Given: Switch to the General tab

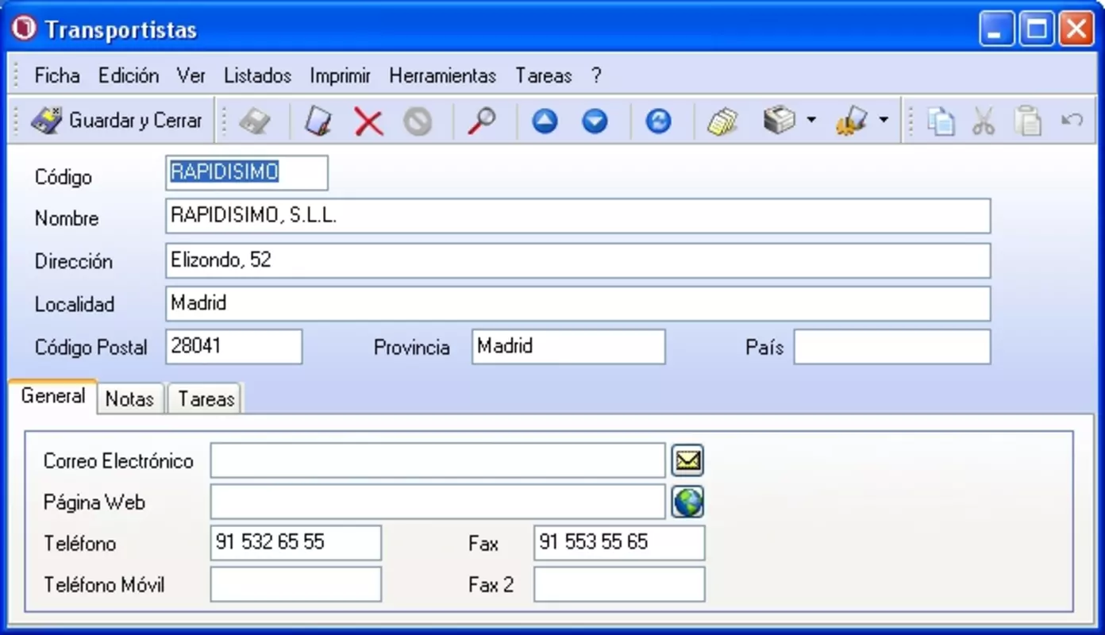Looking at the screenshot, I should [53, 395].
